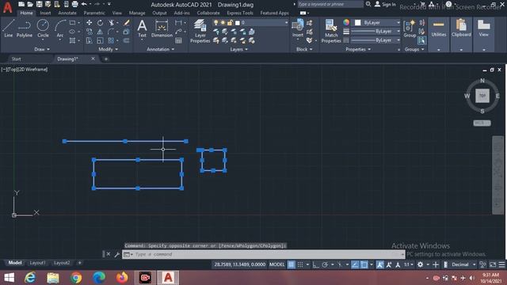Activate the Rotate tool
Image resolution: width=507 pixels, height=285 pixels.
click(x=101, y=23)
